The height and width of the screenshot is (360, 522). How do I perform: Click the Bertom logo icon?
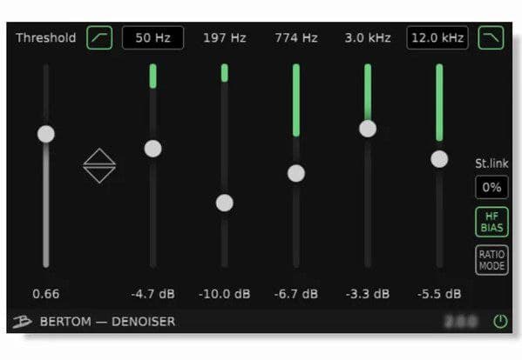(x=23, y=322)
